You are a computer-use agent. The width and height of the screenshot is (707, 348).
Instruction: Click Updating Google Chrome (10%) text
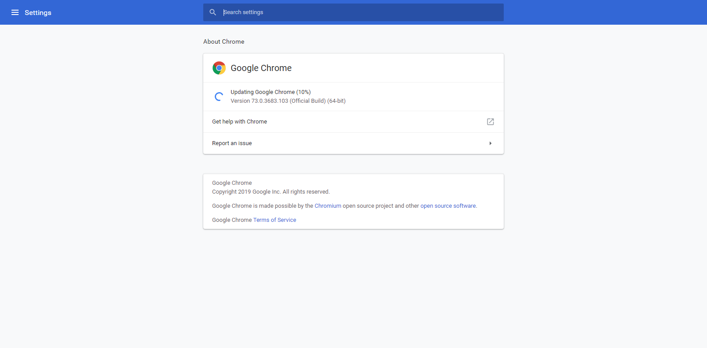coord(270,92)
